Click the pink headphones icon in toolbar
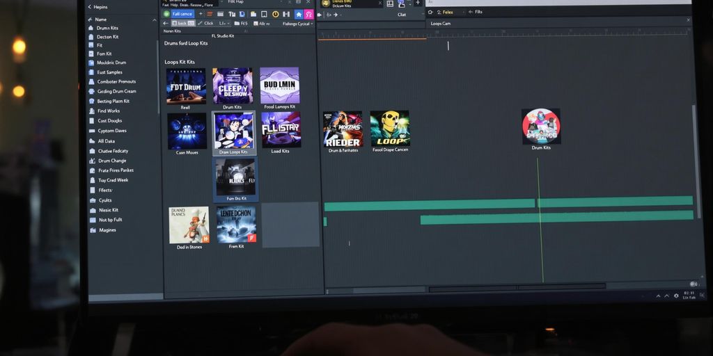 (308, 14)
